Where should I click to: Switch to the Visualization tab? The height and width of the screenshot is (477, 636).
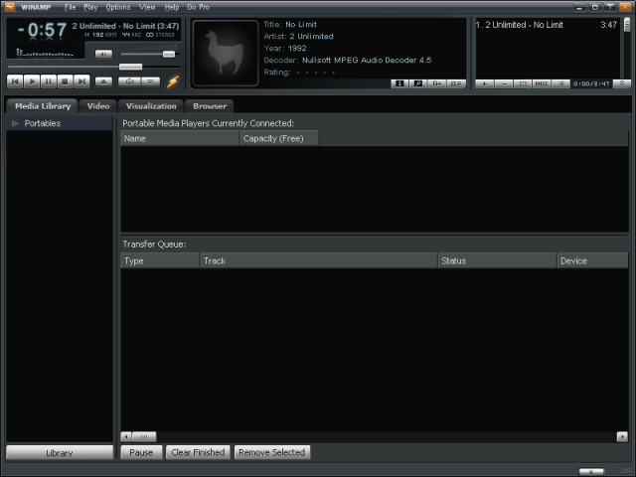pyautogui.click(x=151, y=106)
